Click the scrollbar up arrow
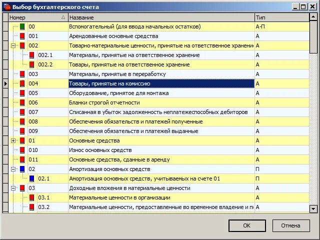 coord(313,16)
